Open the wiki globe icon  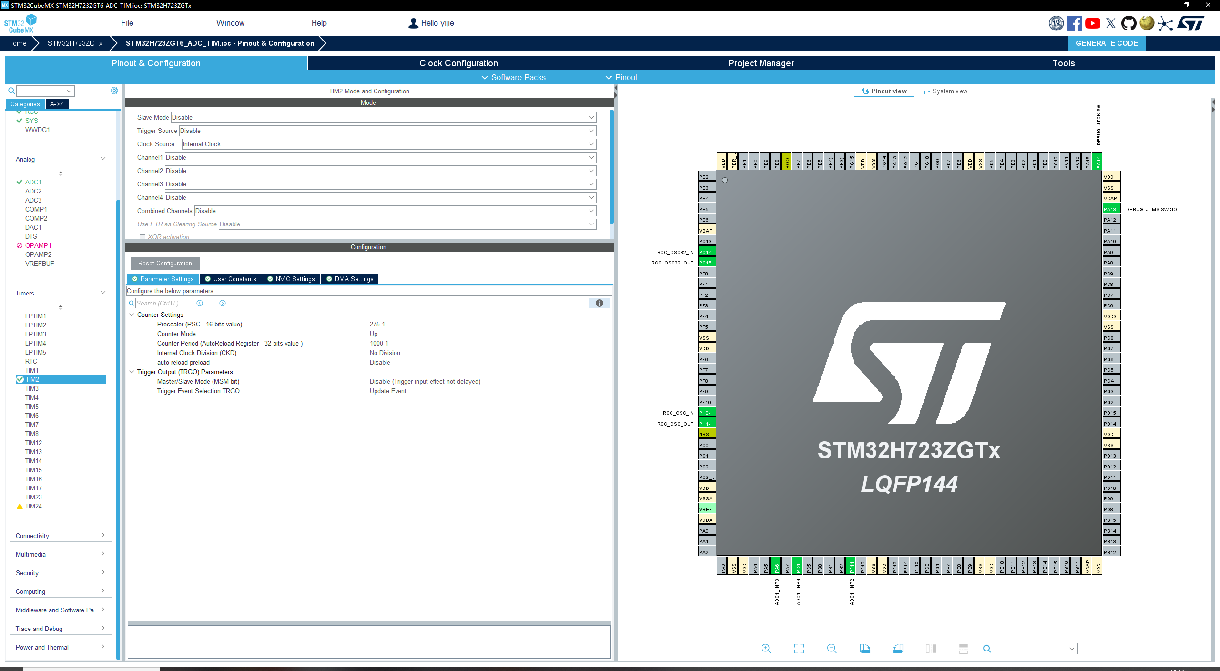(x=1147, y=23)
